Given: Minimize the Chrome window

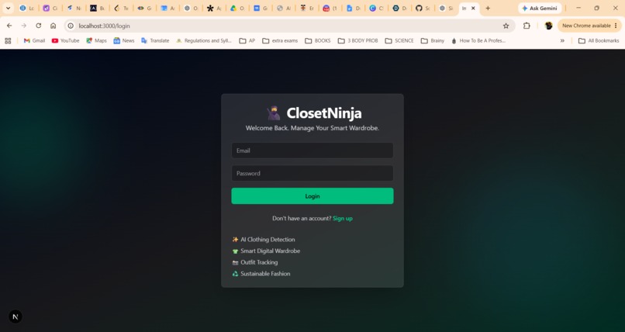Looking at the screenshot, I should (x=578, y=8).
